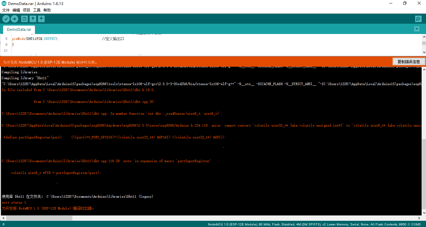This screenshot has width=426, height=227.
Task: Click the Upload arrow toolbar icon
Action: click(x=14, y=19)
